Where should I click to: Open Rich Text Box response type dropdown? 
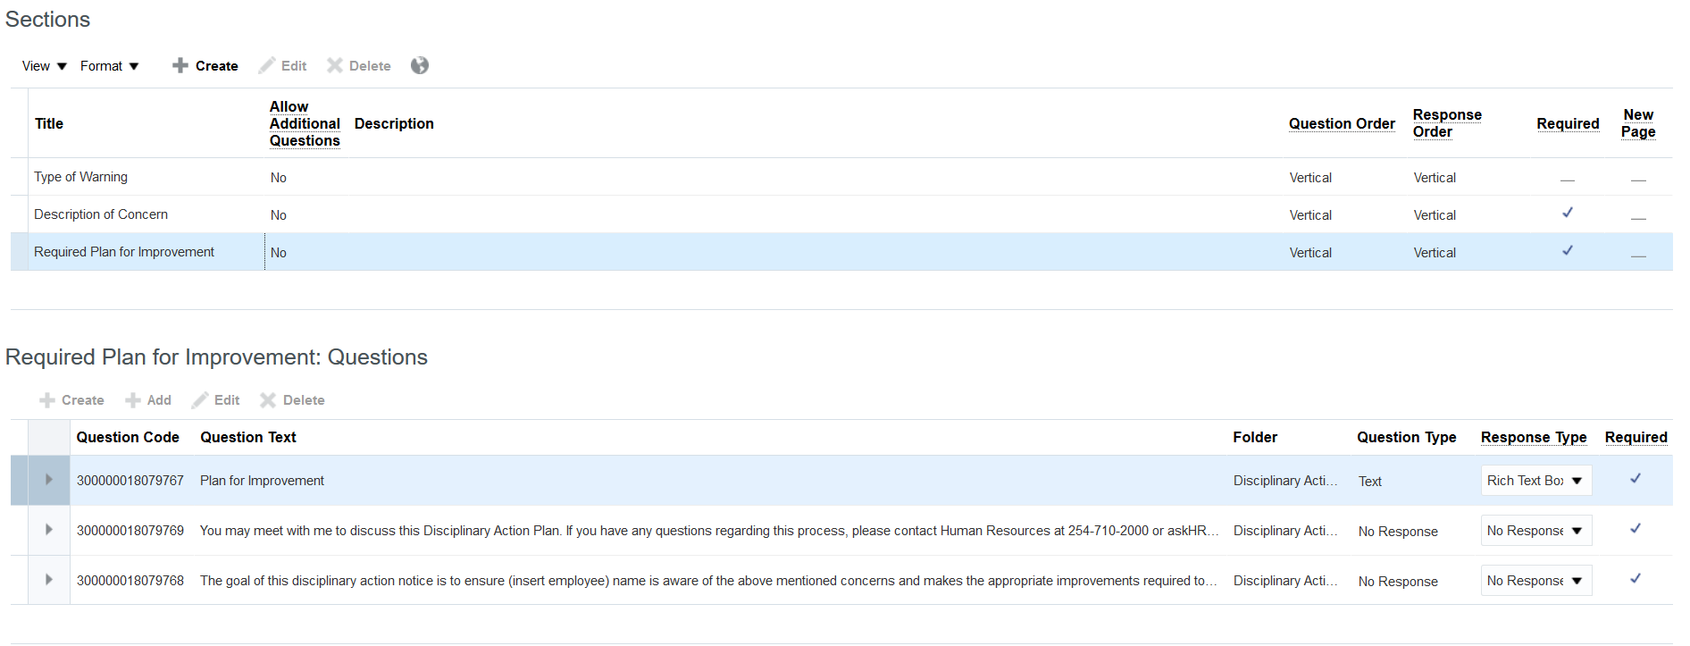click(1536, 481)
